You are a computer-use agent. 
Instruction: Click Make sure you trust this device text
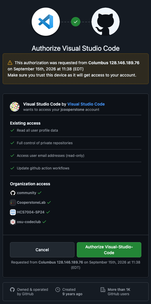pyautogui.click(x=72, y=75)
